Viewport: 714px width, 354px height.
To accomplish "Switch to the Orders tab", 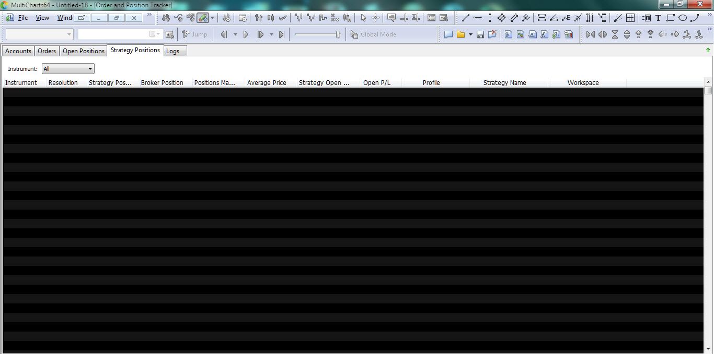I will click(47, 51).
